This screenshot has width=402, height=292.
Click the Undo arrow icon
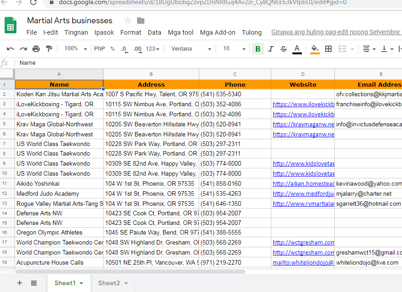[x=10, y=49]
